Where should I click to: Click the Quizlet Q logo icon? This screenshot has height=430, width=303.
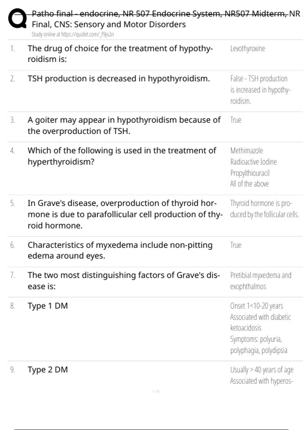(x=17, y=18)
